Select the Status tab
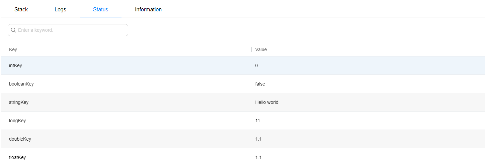 [100, 9]
